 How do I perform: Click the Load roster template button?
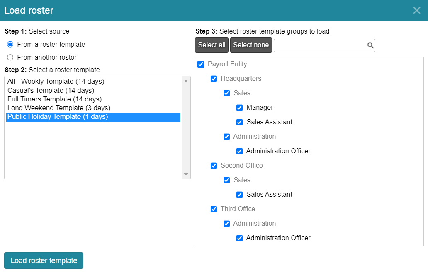44,261
